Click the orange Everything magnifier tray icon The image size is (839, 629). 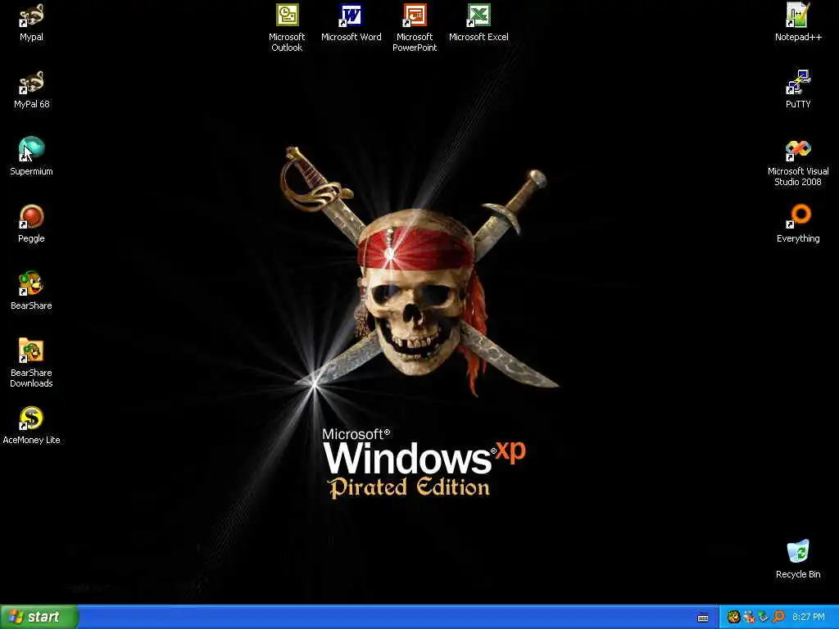pos(778,617)
